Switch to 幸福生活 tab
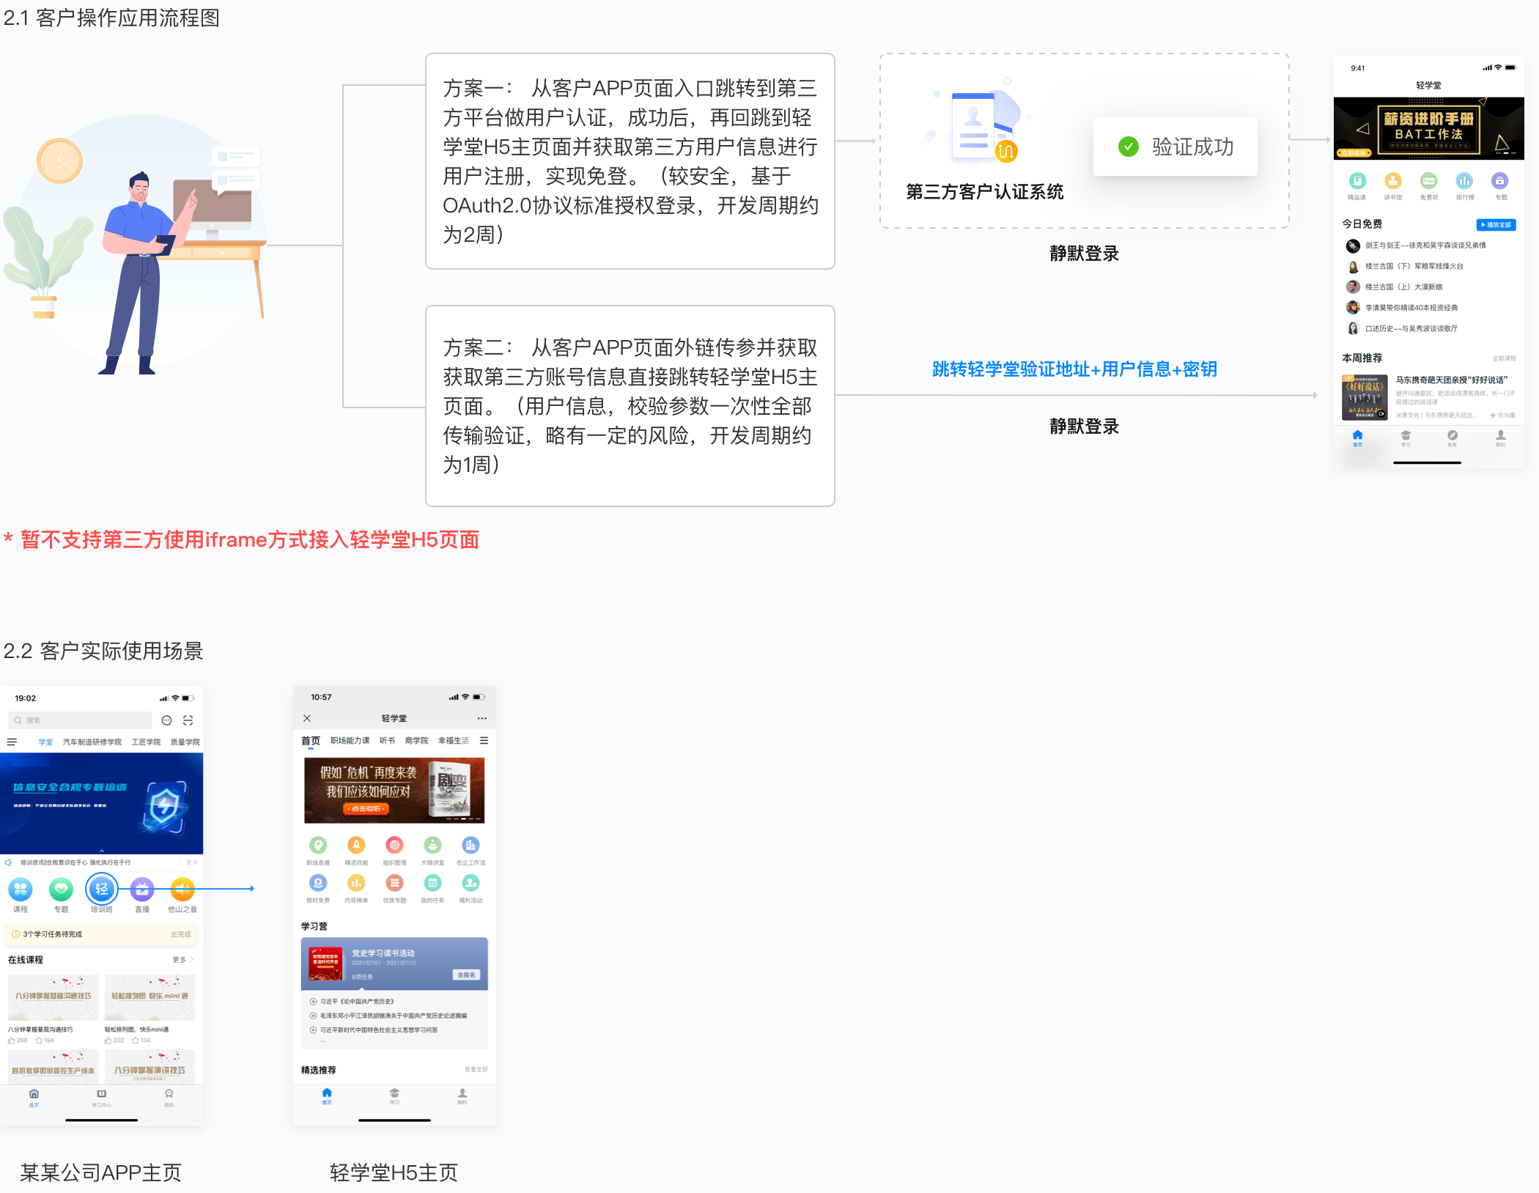Image resolution: width=1539 pixels, height=1193 pixels. pyautogui.click(x=454, y=741)
